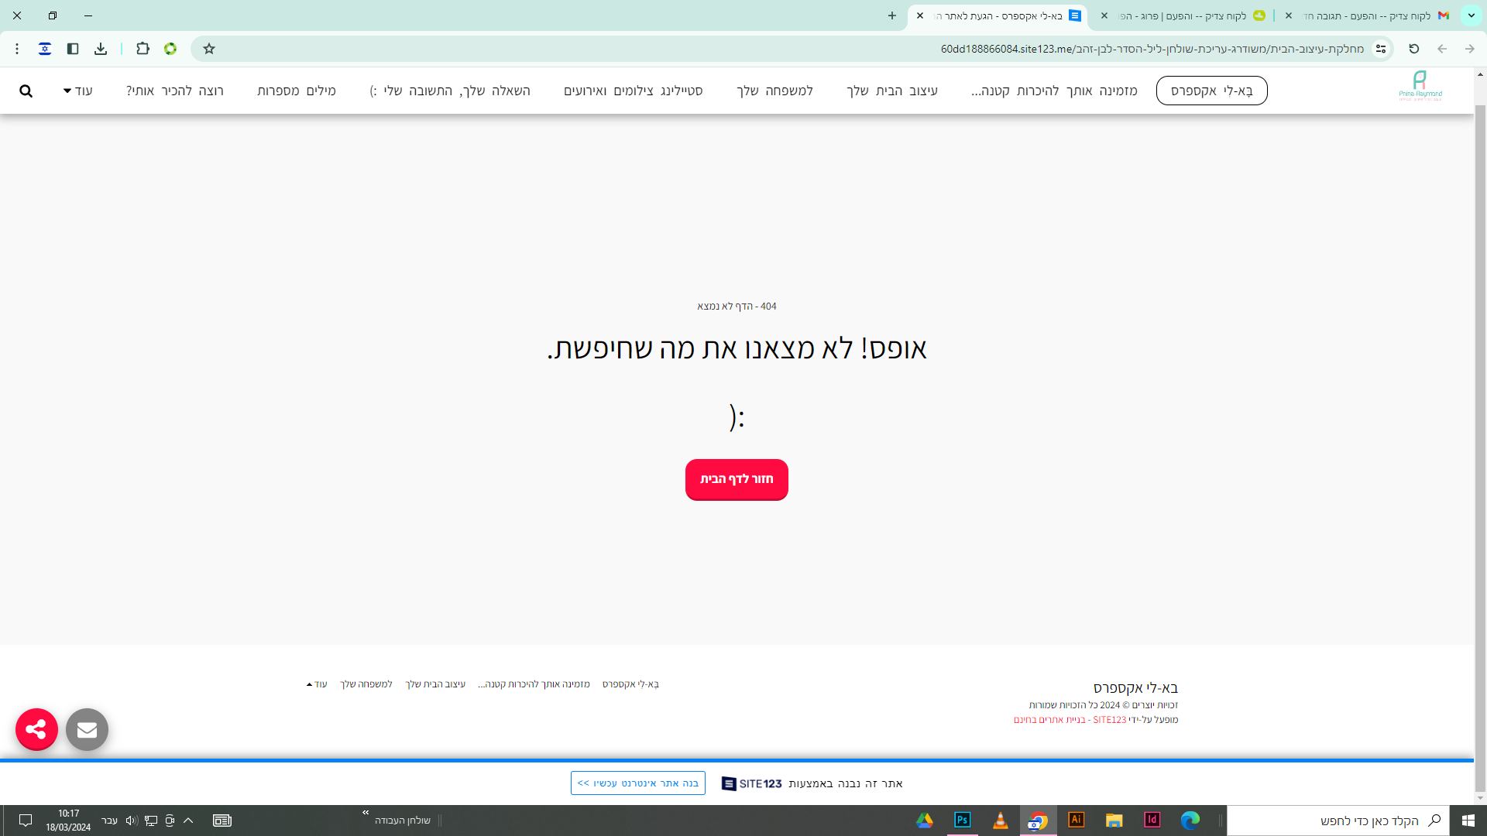Image resolution: width=1487 pixels, height=836 pixels.
Task: Show hidden system tray icons chevron
Action: pyautogui.click(x=188, y=821)
